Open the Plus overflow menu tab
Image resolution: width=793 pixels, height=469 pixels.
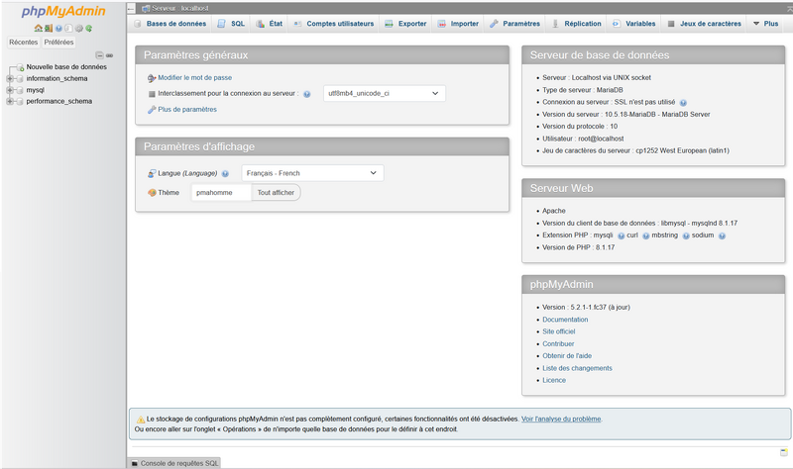point(765,24)
